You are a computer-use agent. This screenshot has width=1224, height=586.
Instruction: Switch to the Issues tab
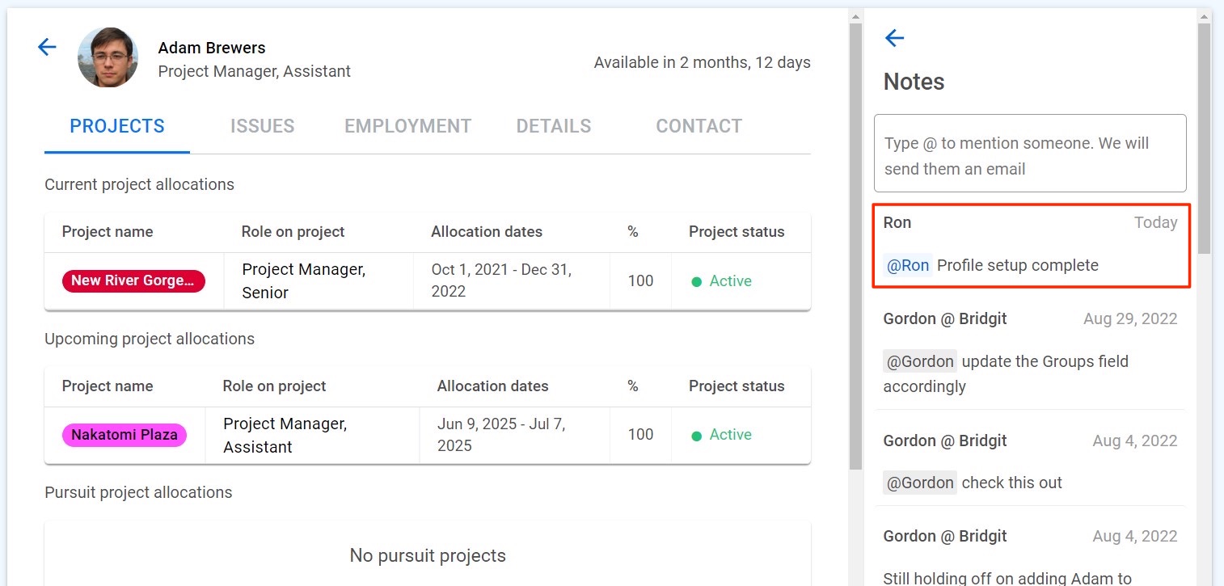click(263, 127)
